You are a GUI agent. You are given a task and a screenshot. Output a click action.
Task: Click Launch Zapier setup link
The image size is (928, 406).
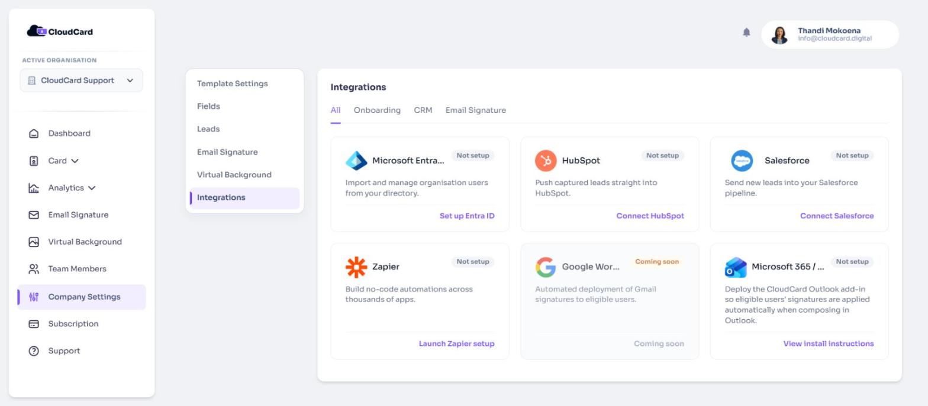point(456,344)
